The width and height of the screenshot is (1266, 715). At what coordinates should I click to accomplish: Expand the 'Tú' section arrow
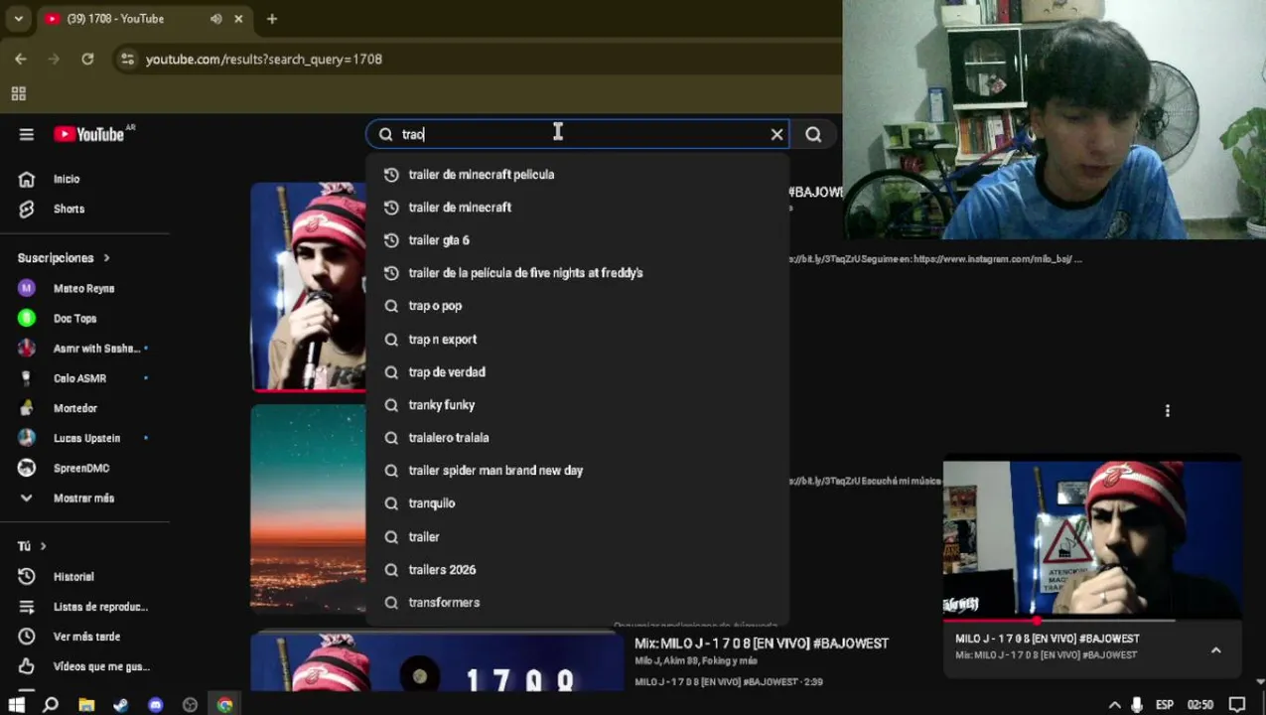click(x=43, y=546)
